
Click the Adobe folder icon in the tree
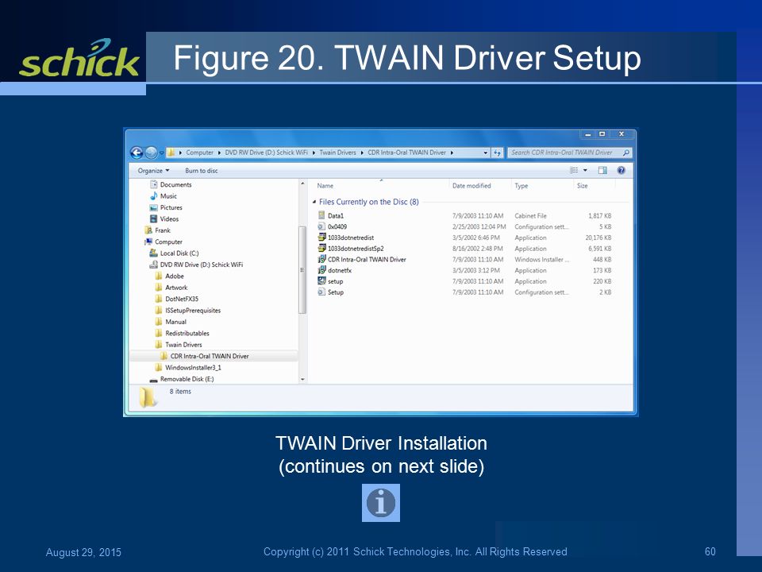(x=159, y=276)
